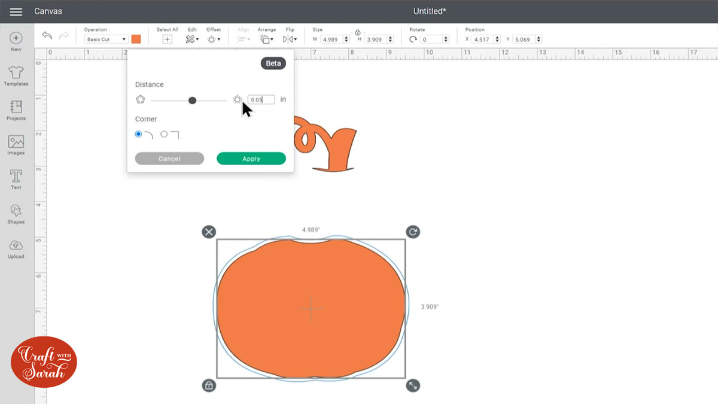Expand the Arrange dropdown
The height and width of the screenshot is (404, 718).
266,40
